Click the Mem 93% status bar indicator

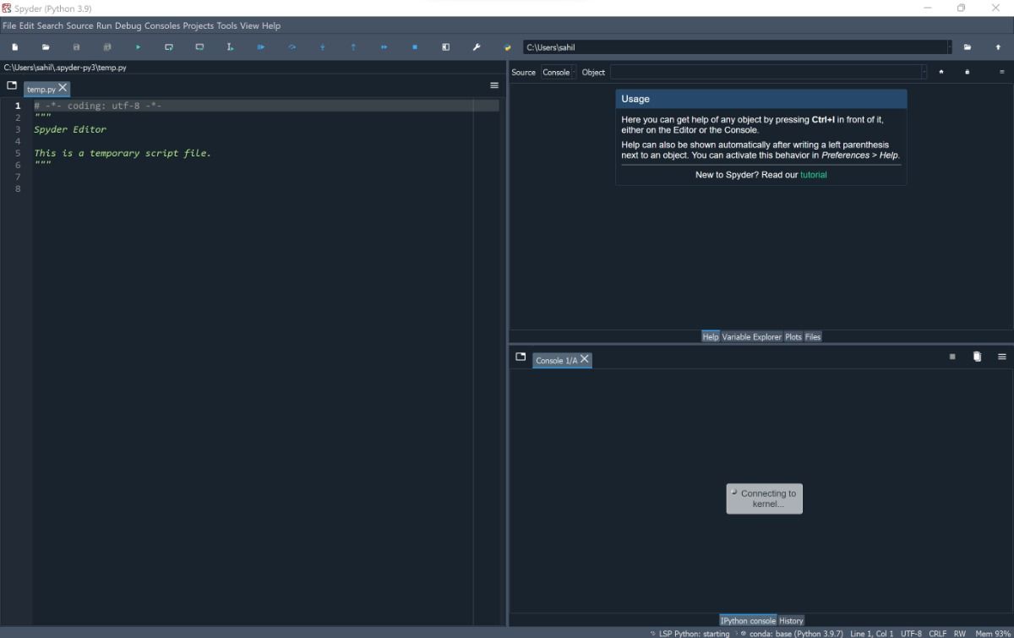pos(994,633)
